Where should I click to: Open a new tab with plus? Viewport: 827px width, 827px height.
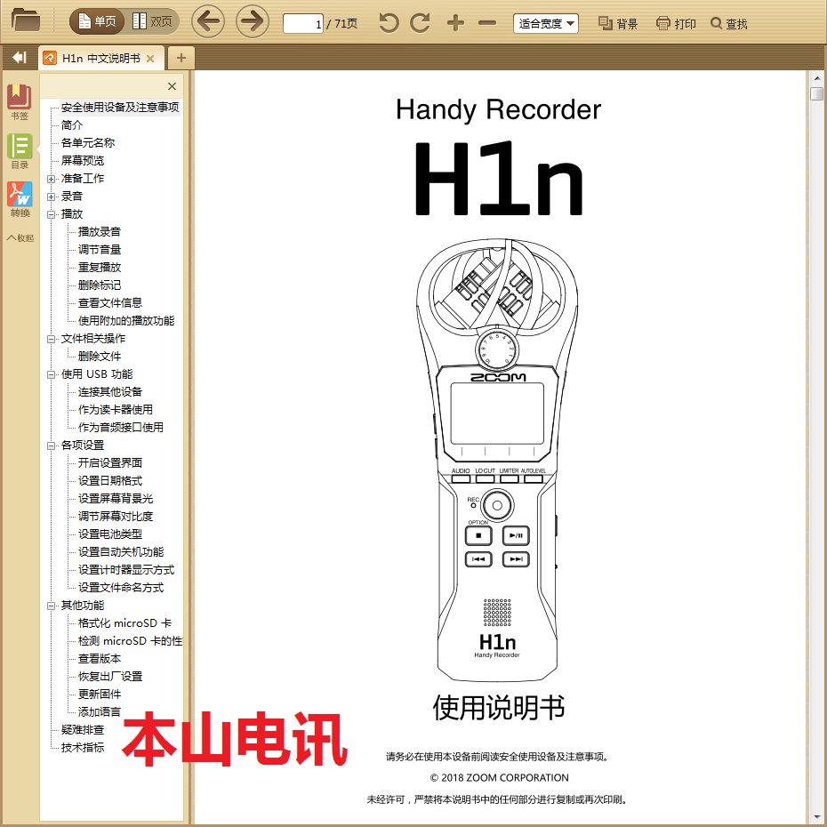pyautogui.click(x=181, y=58)
